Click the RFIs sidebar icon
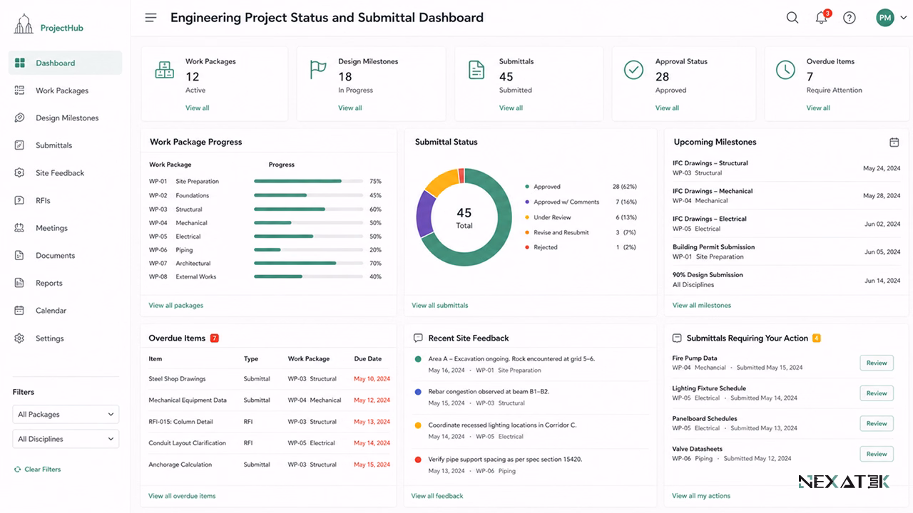Image resolution: width=913 pixels, height=513 pixels. (x=20, y=200)
